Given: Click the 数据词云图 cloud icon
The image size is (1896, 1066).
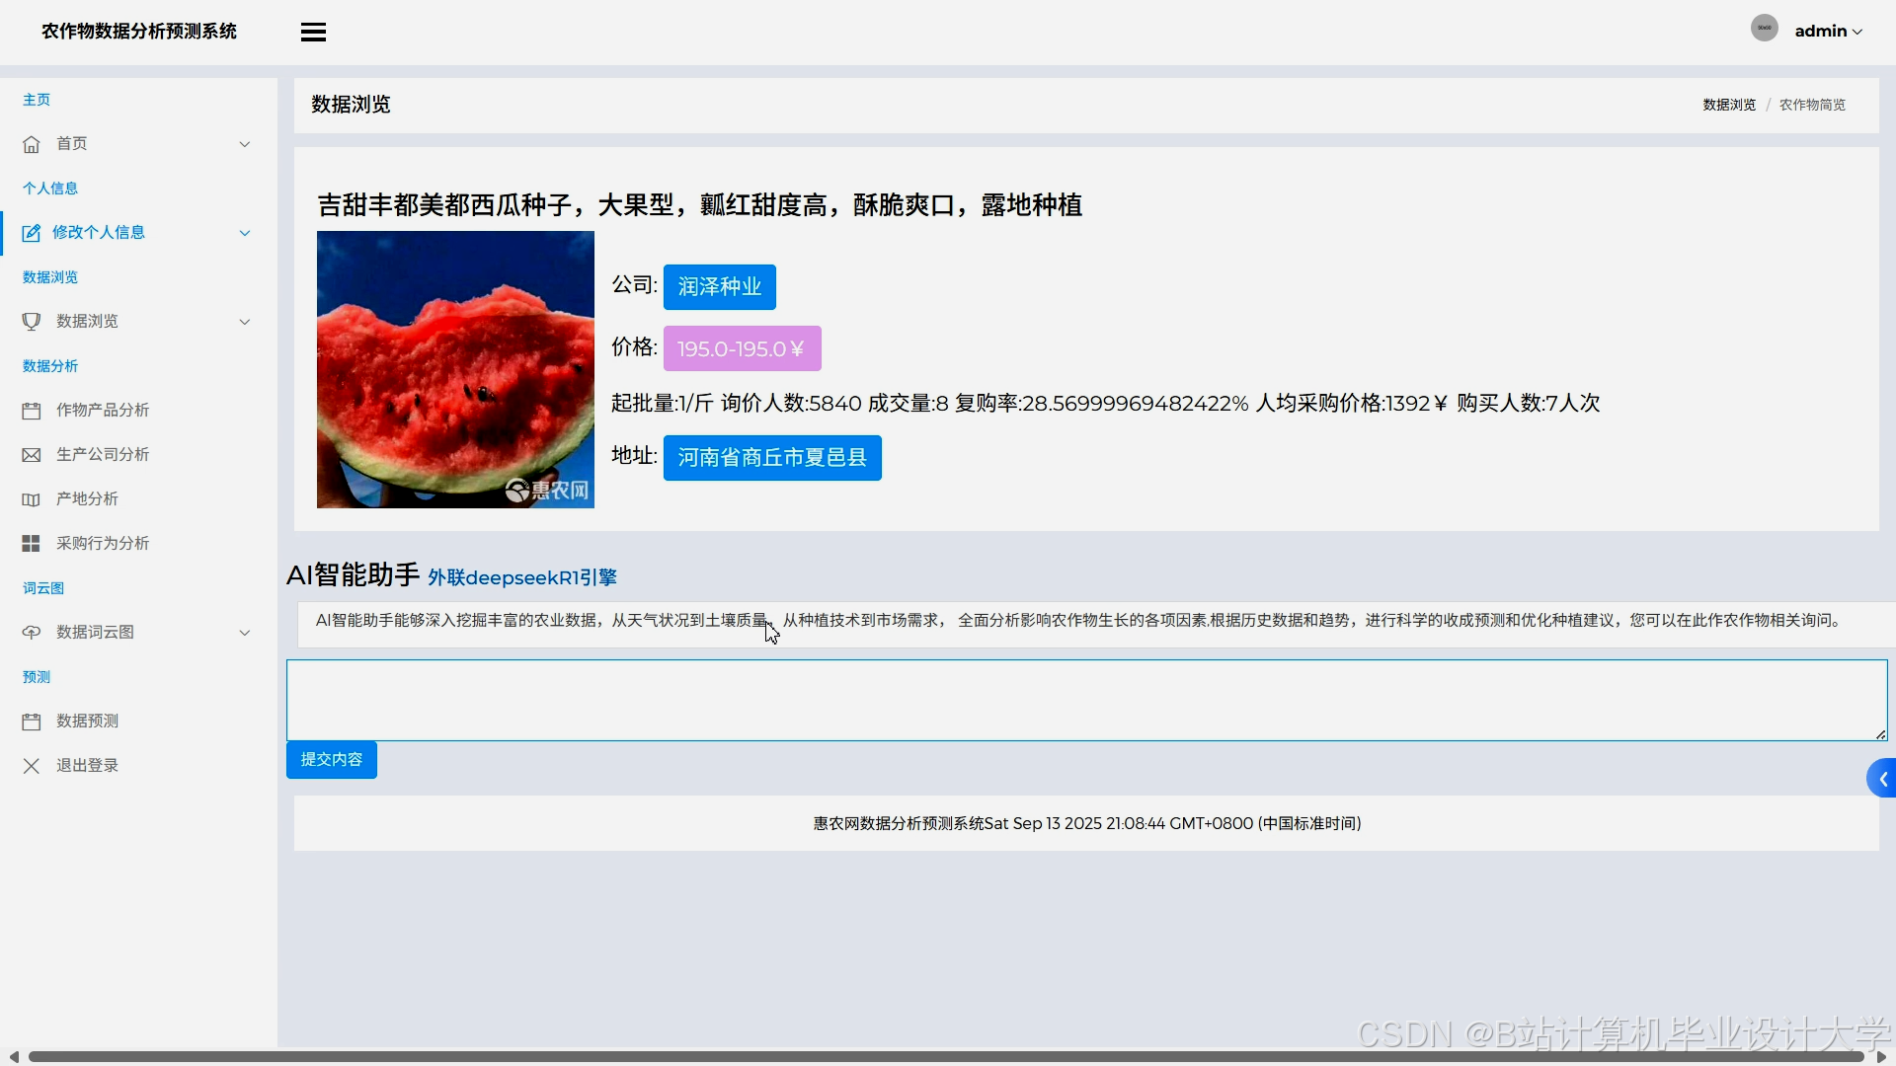Looking at the screenshot, I should click(31, 632).
